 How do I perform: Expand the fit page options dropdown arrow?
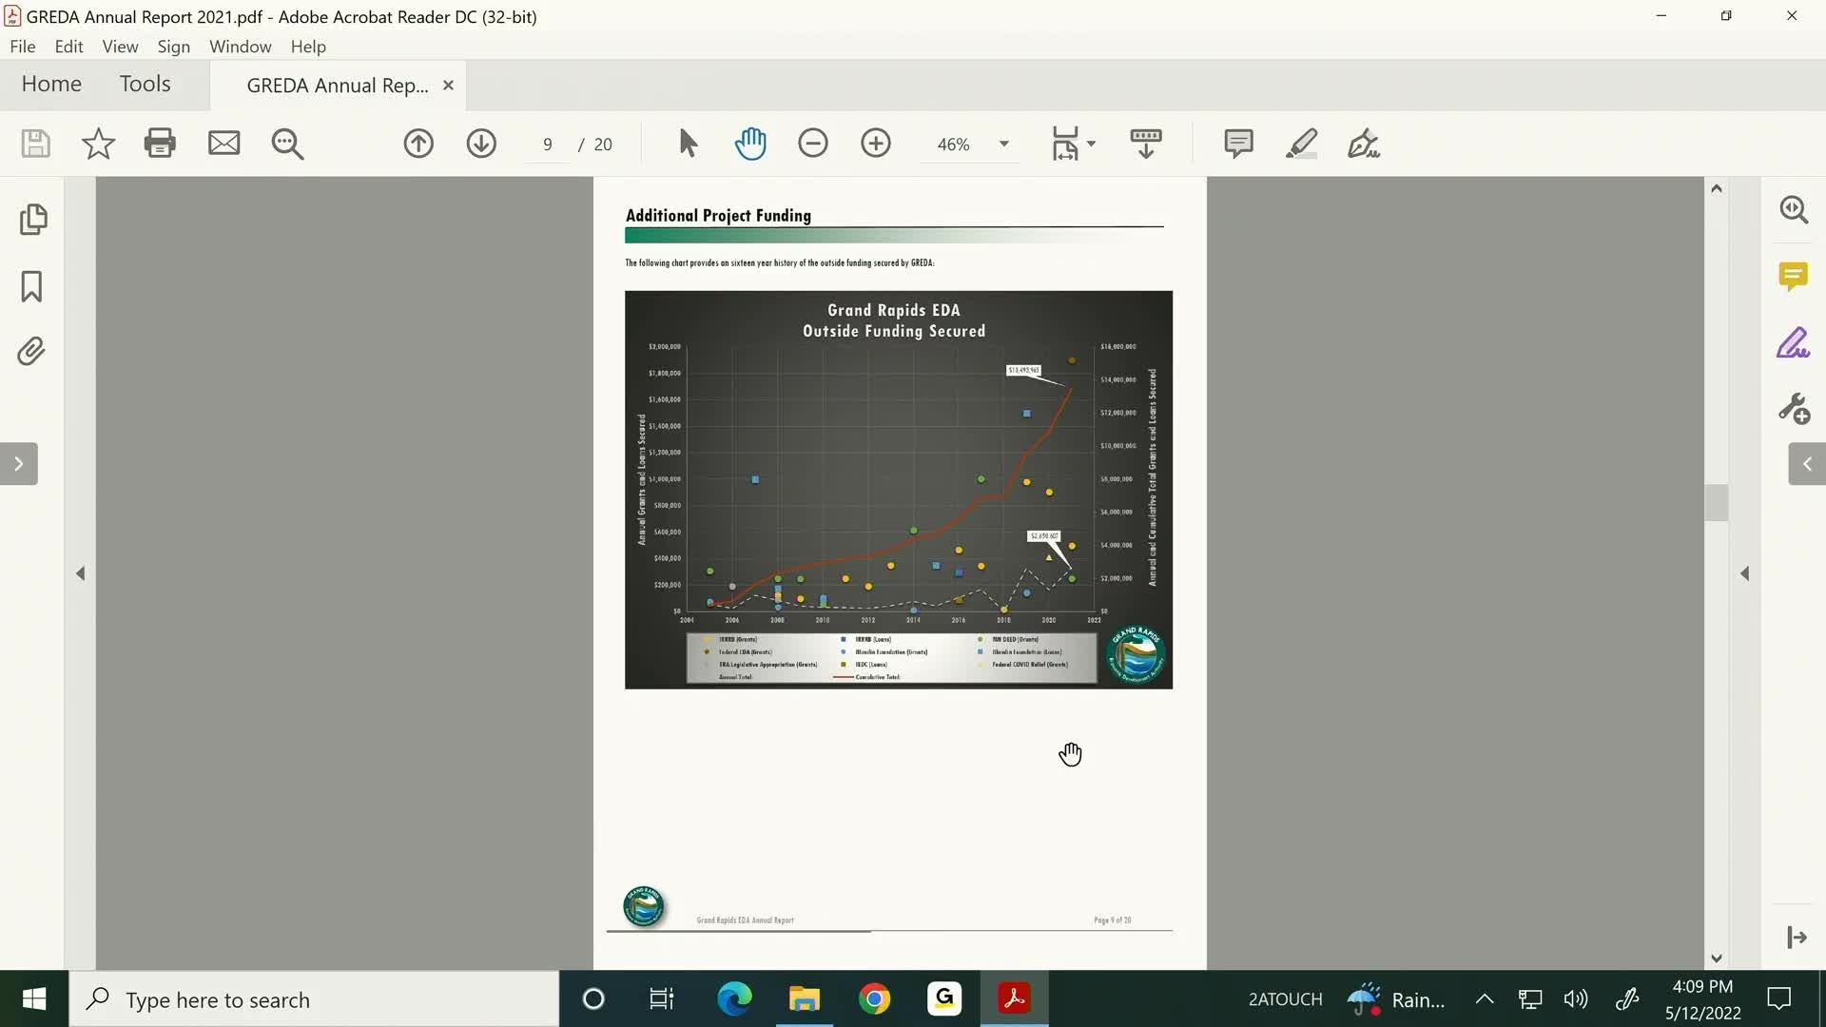(1091, 145)
